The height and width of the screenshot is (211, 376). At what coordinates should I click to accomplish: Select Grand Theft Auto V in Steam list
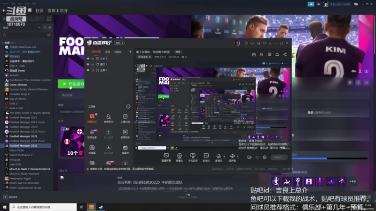[21, 155]
